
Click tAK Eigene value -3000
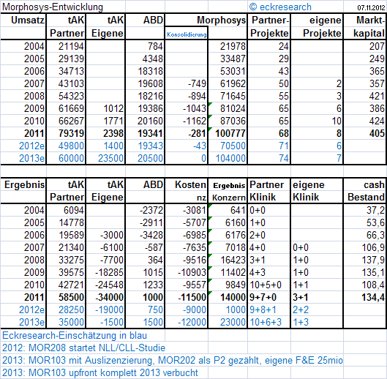coord(111,235)
